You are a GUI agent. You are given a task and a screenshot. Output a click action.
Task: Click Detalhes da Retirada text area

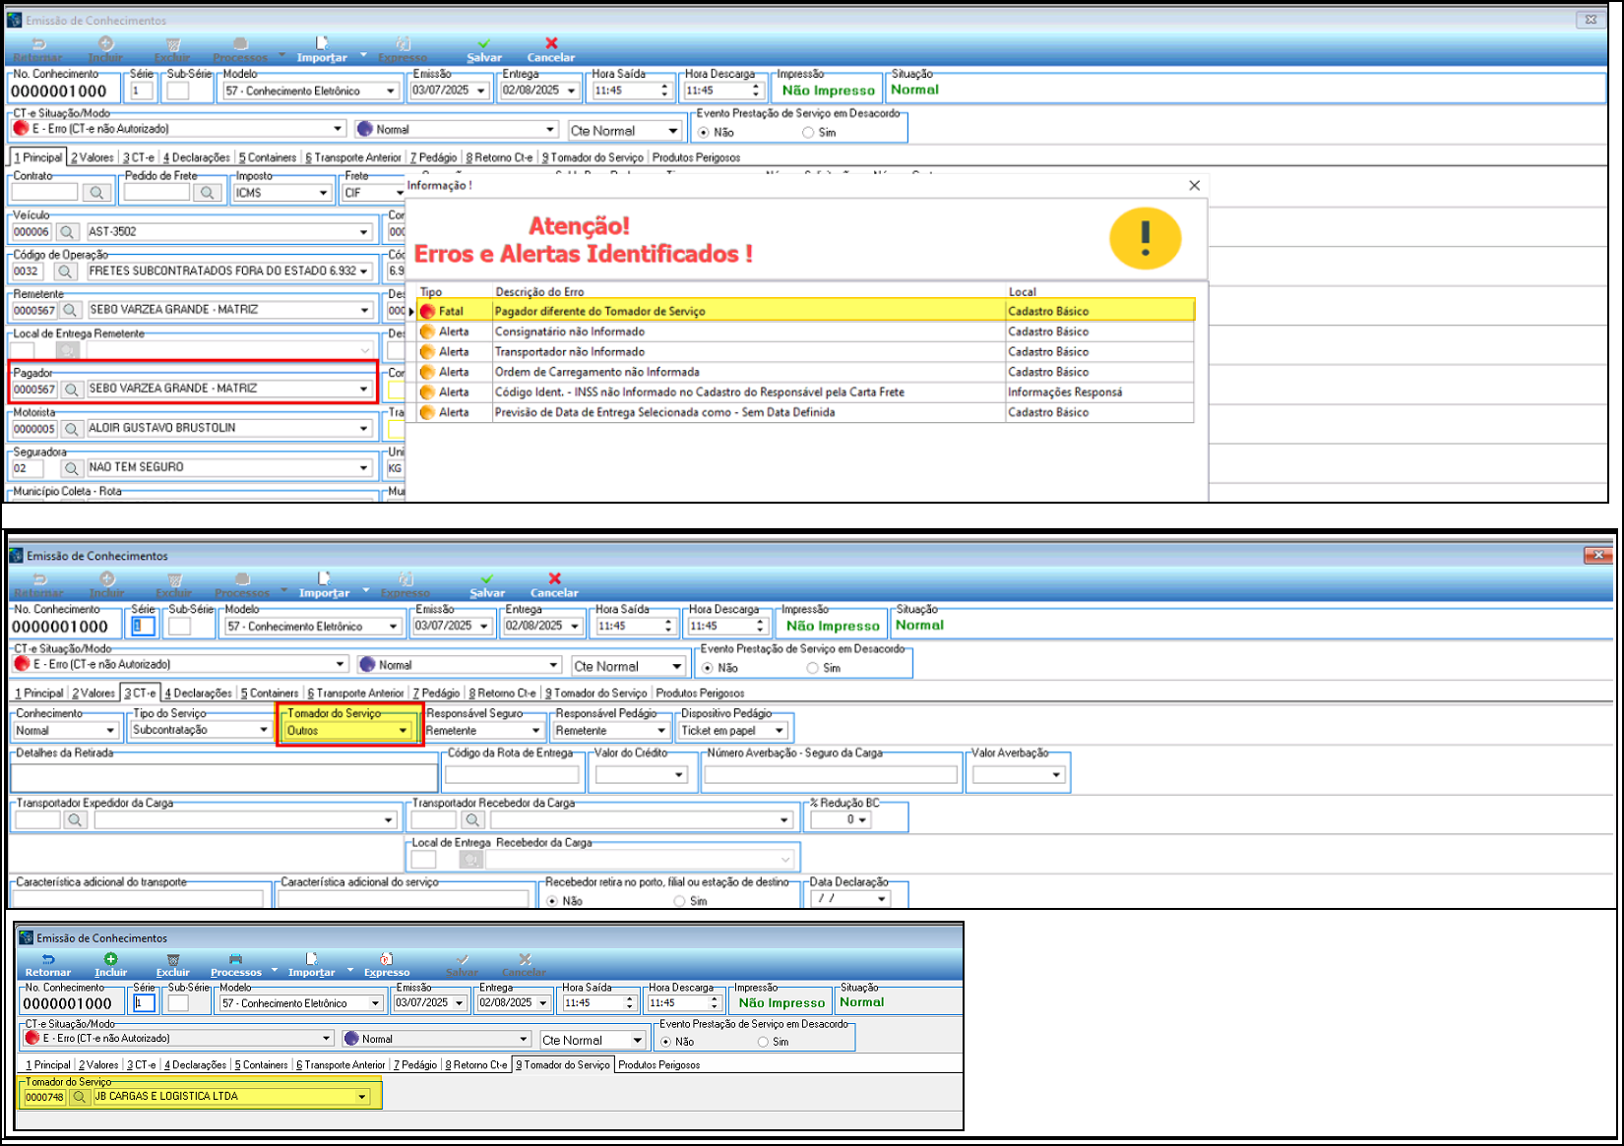tap(224, 776)
